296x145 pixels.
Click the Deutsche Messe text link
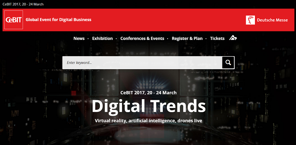click(x=272, y=20)
